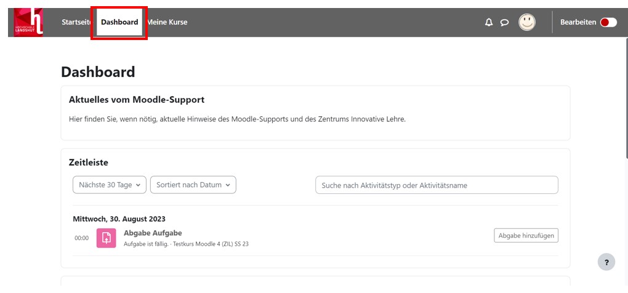Viewport: 628px width, 293px height.
Task: Click the Mittwoch, 30. August 2023 date
Action: (x=119, y=219)
